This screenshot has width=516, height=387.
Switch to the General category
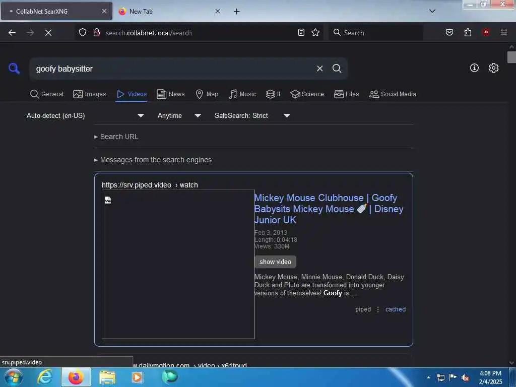click(47, 94)
